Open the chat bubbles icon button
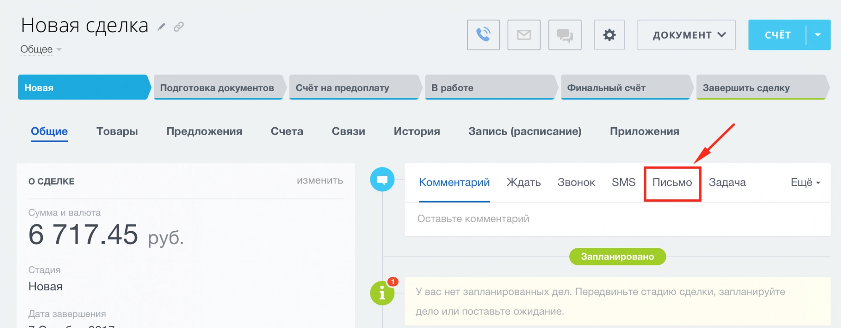Image resolution: width=841 pixels, height=328 pixels. [x=565, y=35]
